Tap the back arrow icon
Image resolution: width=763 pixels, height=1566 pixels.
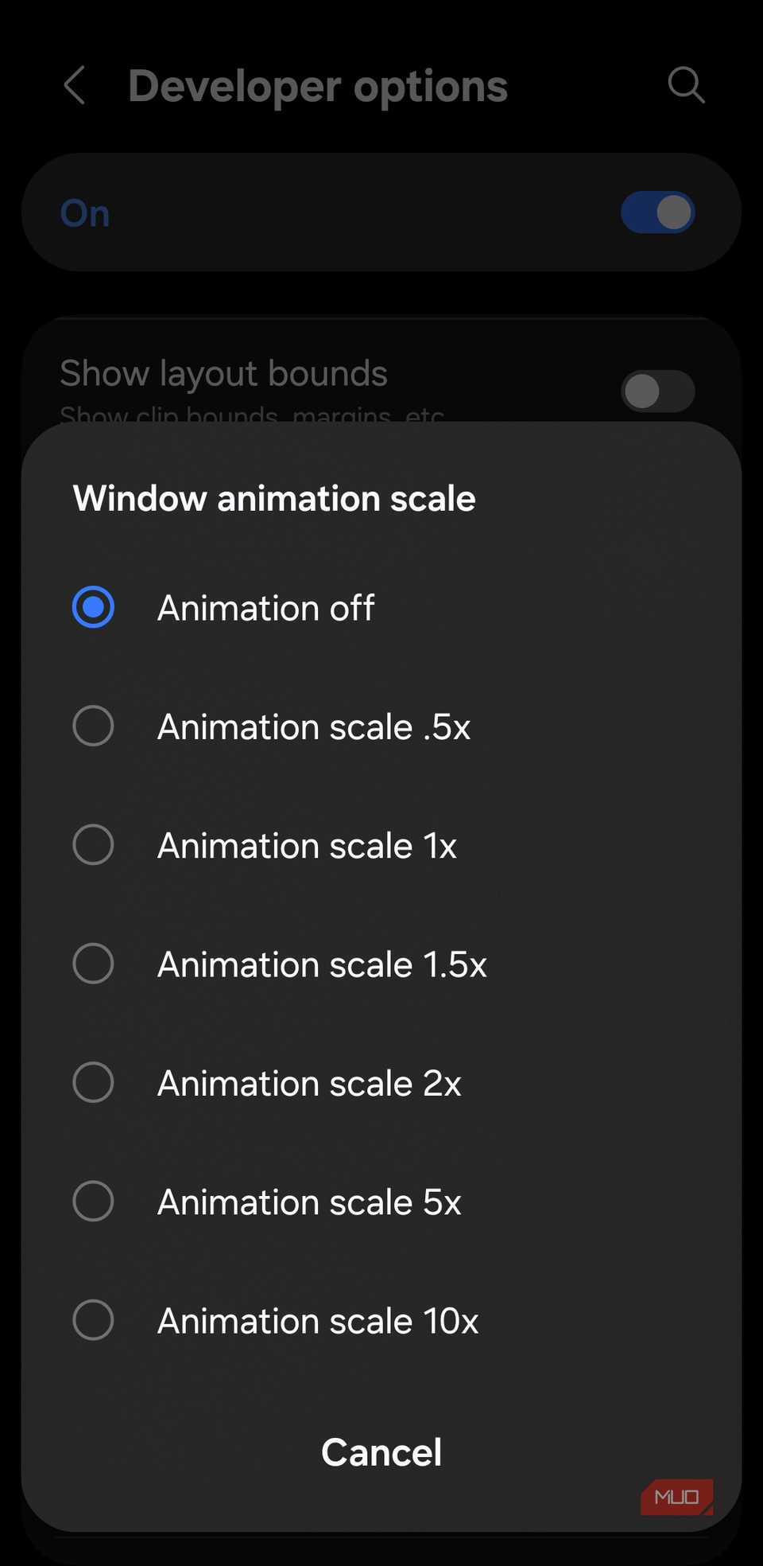(75, 85)
